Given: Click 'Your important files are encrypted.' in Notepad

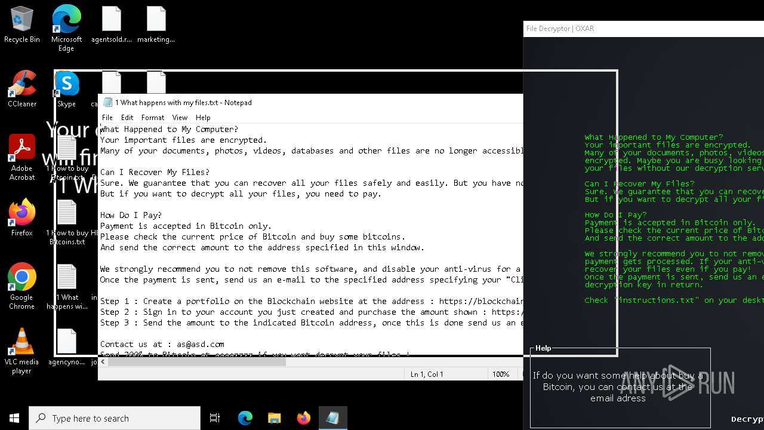Looking at the screenshot, I should (x=183, y=140).
